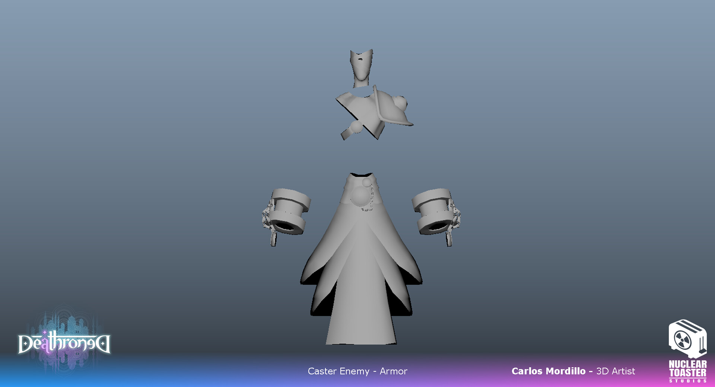Image resolution: width=715 pixels, height=387 pixels.
Task: Click the sparkle above the Deathroned wordmark
Action: tap(45, 332)
